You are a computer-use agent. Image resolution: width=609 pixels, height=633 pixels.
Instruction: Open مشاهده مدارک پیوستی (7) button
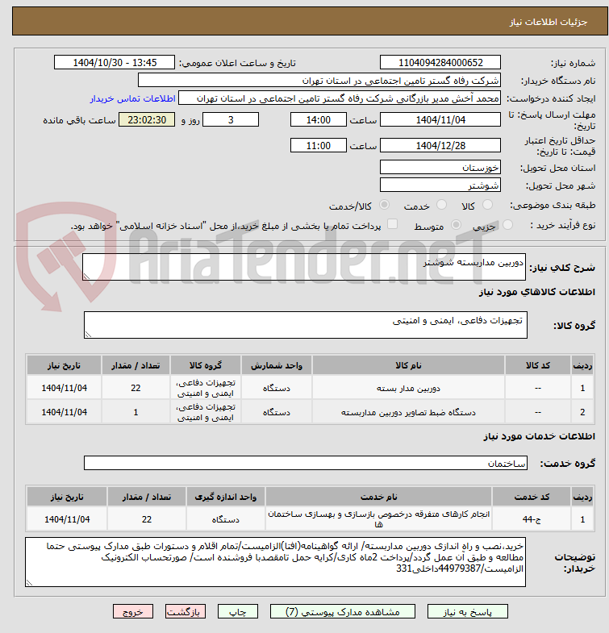point(343,612)
